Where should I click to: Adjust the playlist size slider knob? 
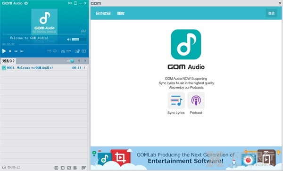point(72,61)
